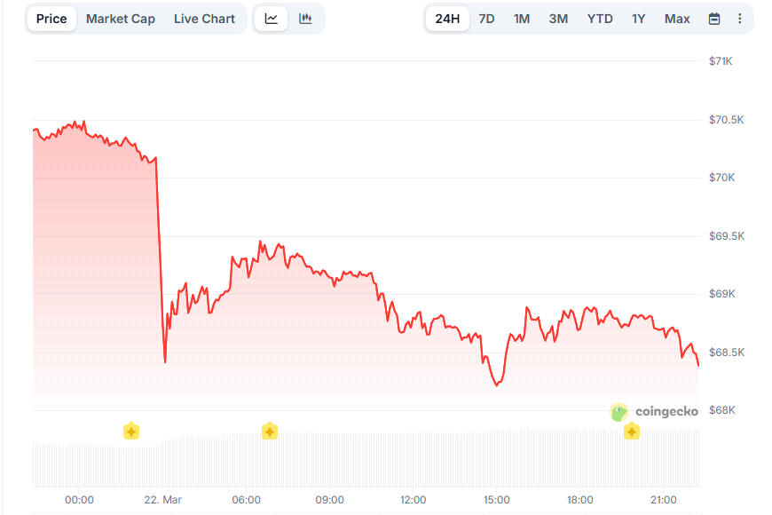
Task: Show the Max time range
Action: pos(677,19)
